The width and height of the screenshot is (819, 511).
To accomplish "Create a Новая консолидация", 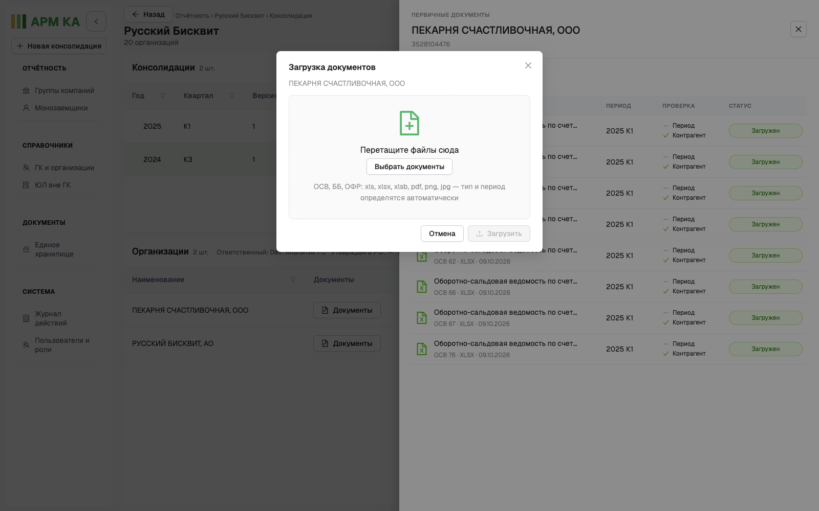I will [59, 46].
